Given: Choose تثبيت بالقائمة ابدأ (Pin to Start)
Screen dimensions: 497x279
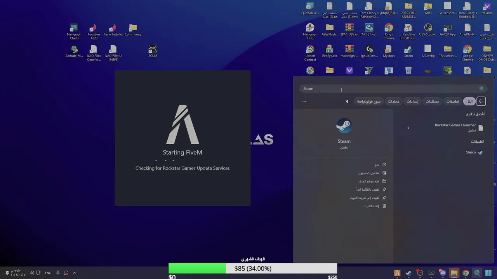Looking at the screenshot, I should click(x=371, y=189).
